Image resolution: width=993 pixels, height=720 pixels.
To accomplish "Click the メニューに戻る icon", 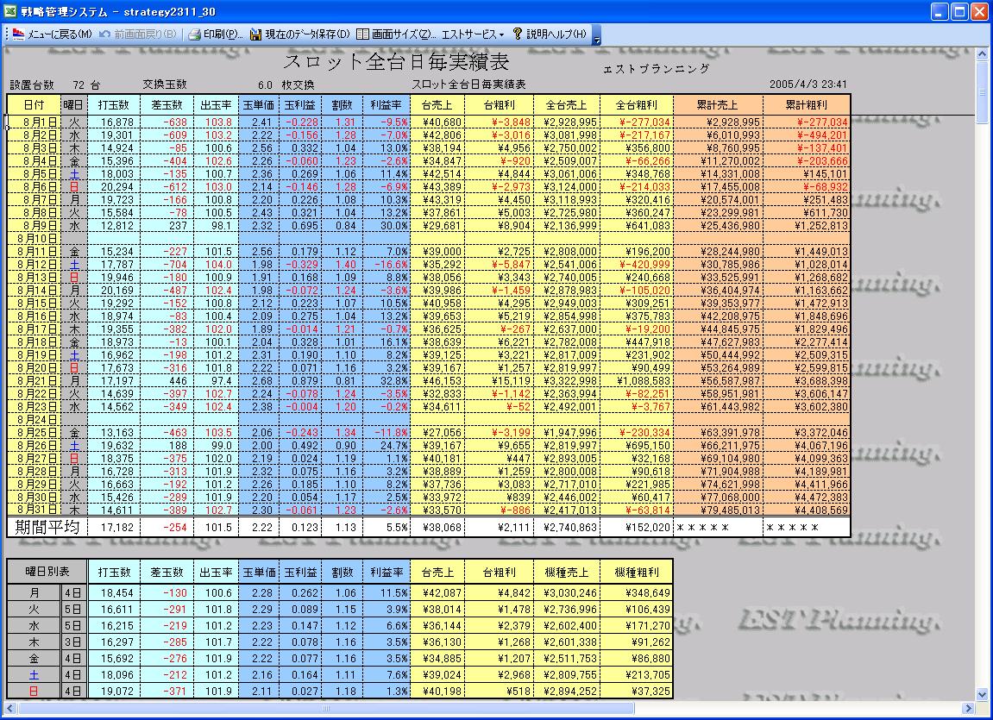I will [18, 34].
